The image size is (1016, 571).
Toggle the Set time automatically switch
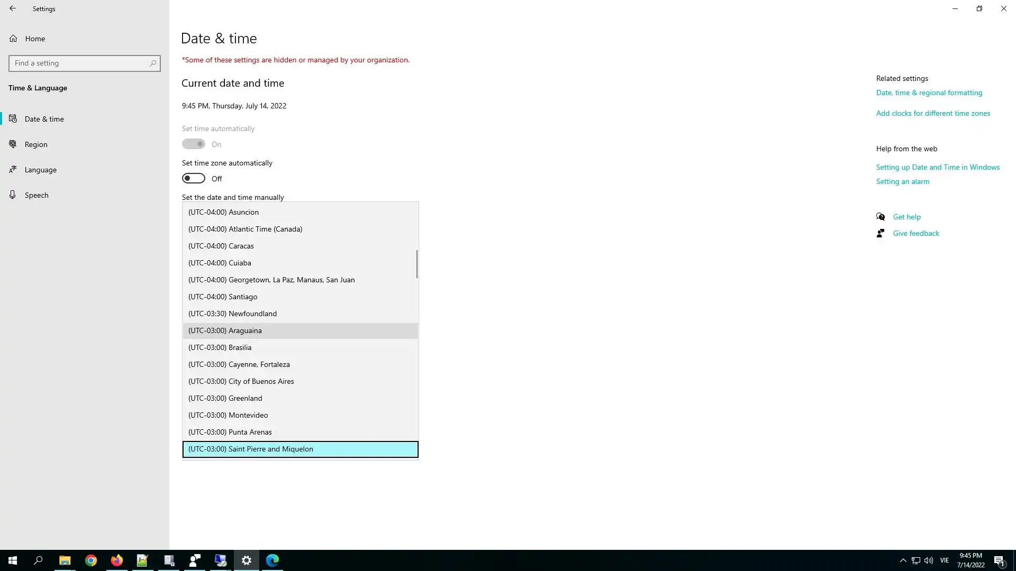[x=194, y=144]
